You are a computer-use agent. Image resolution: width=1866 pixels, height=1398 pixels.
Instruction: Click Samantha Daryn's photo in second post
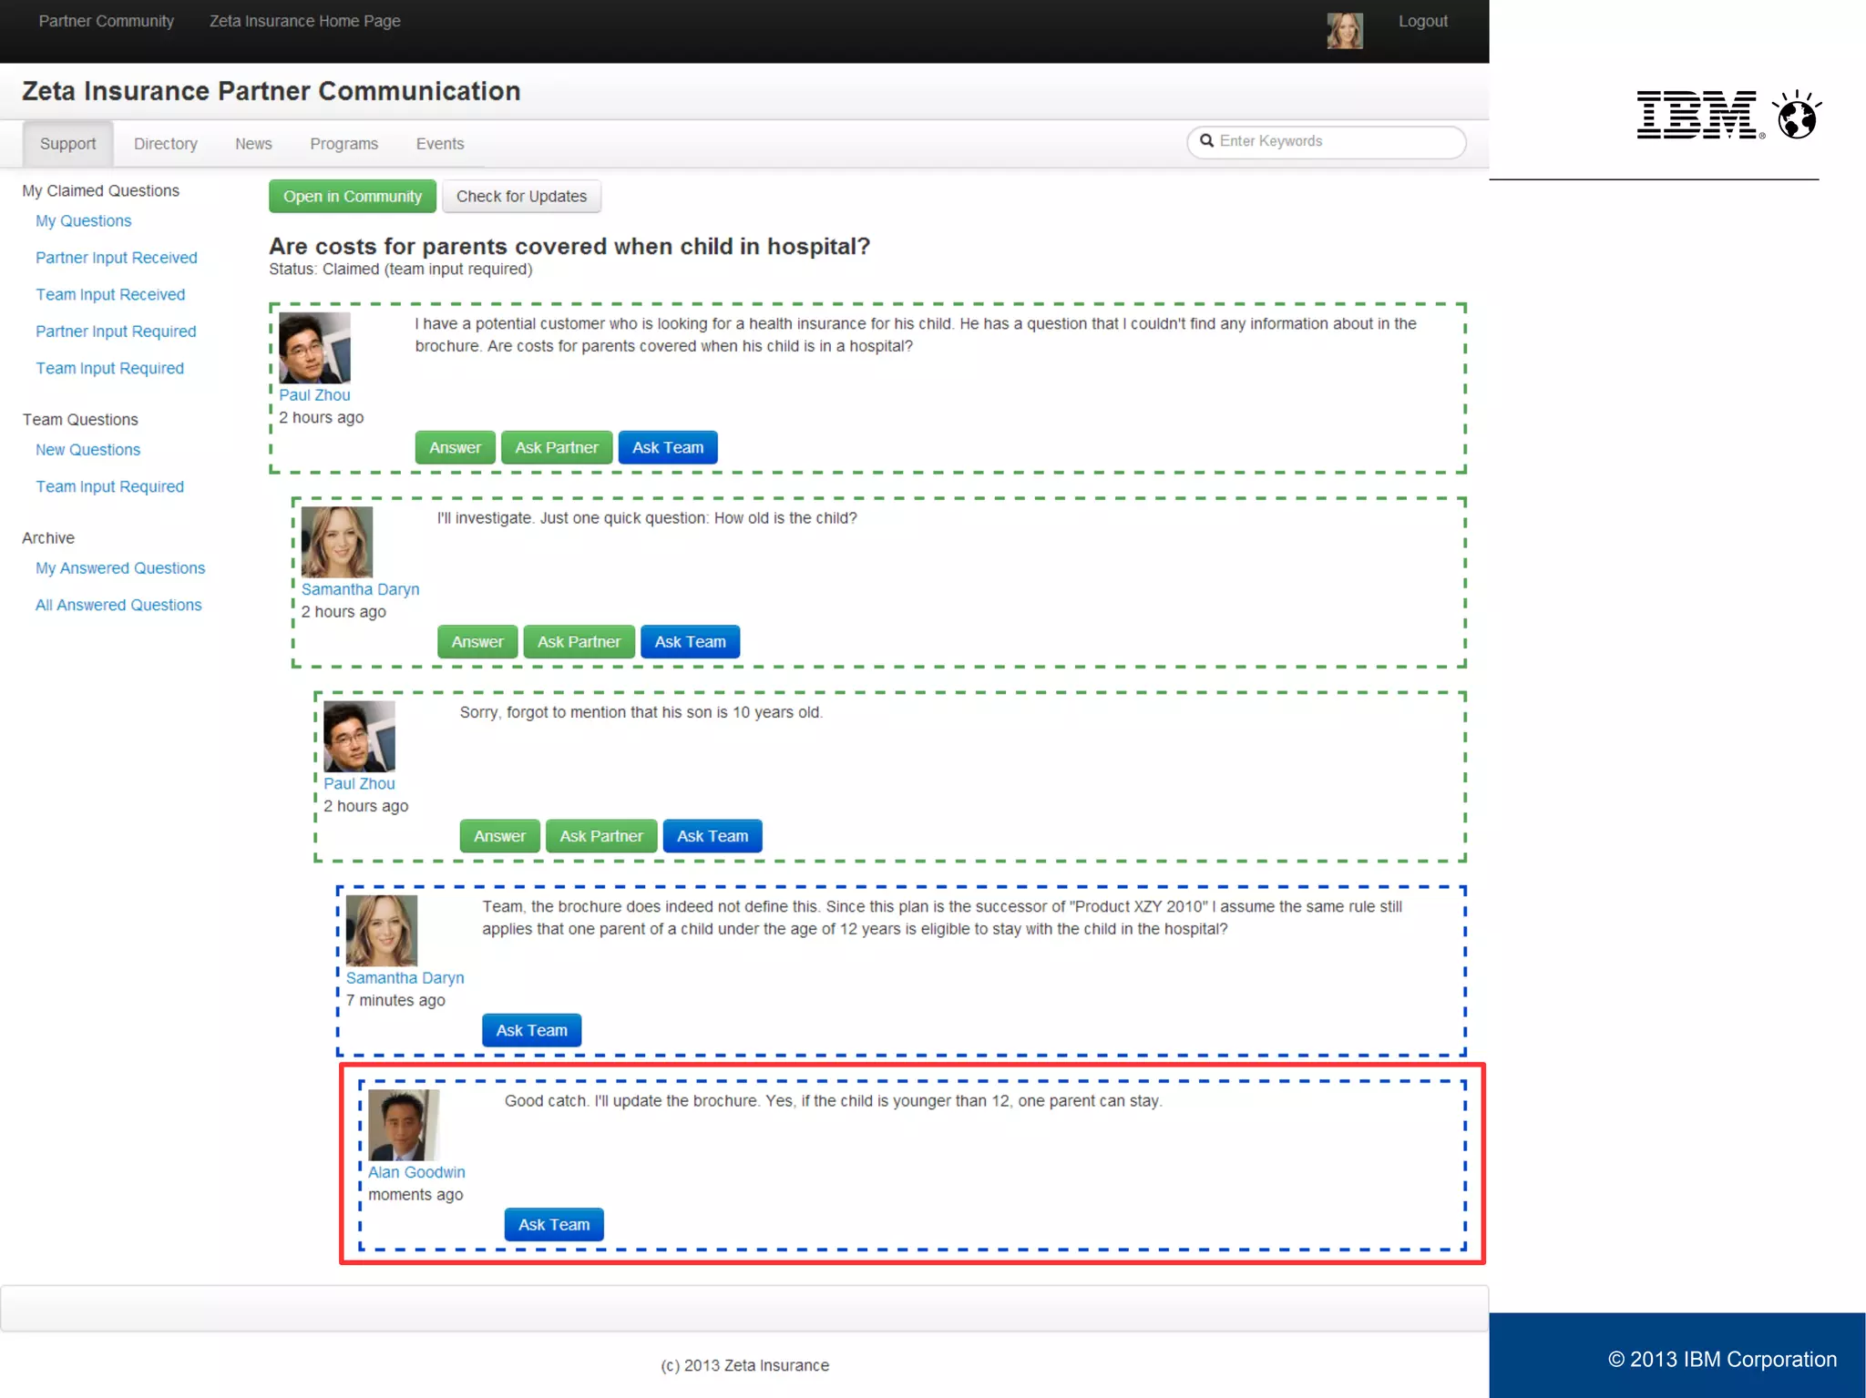pyautogui.click(x=337, y=542)
